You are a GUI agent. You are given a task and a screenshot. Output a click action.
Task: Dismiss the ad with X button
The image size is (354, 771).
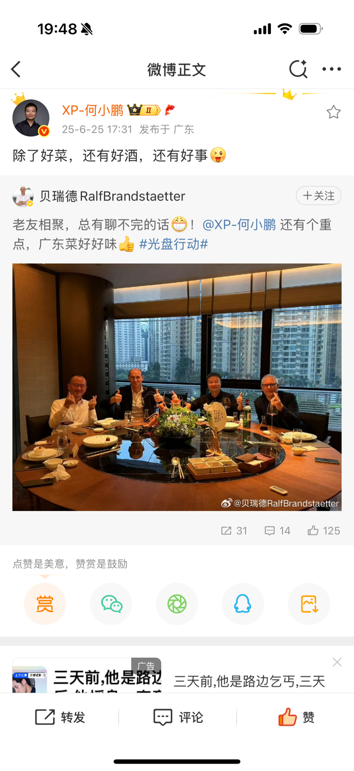coord(337,662)
